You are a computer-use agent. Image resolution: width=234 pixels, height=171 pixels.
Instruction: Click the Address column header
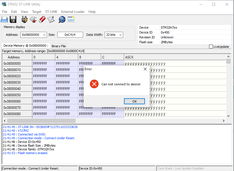pyautogui.click(x=17, y=57)
